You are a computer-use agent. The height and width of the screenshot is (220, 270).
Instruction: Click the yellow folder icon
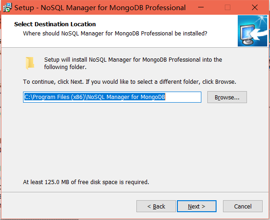(x=30, y=63)
